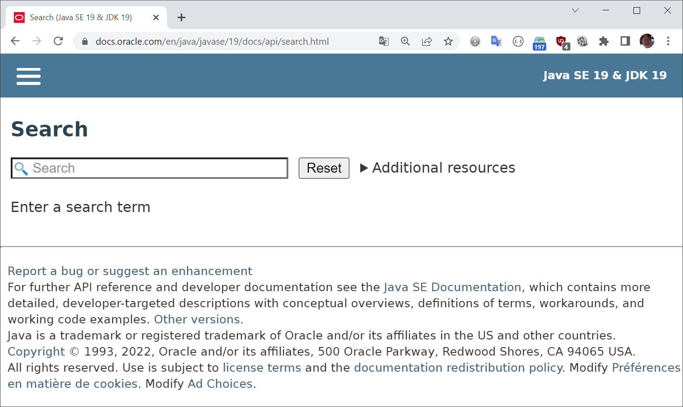Select the Search (Java SE 19 & JDK 19) tab

(x=86, y=17)
